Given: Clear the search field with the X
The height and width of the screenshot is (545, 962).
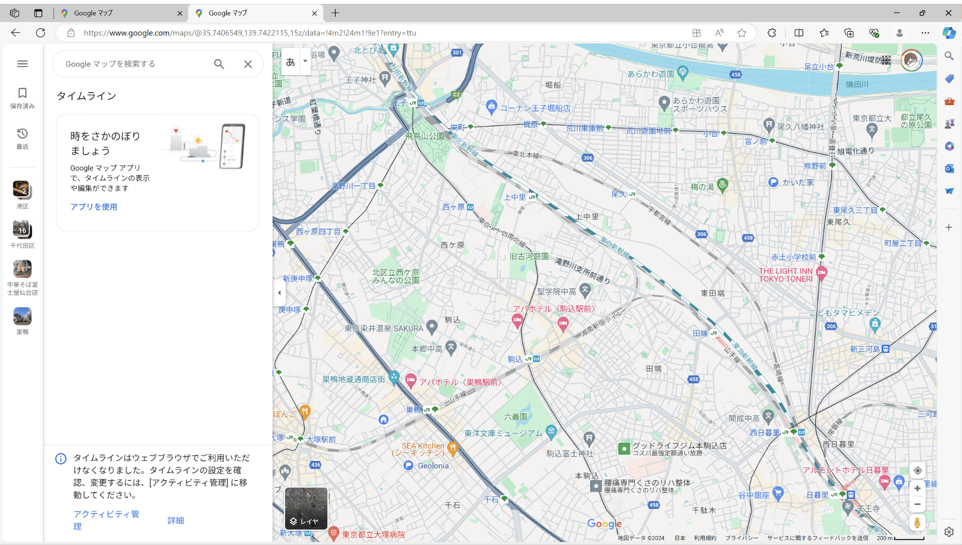Looking at the screenshot, I should (x=248, y=64).
